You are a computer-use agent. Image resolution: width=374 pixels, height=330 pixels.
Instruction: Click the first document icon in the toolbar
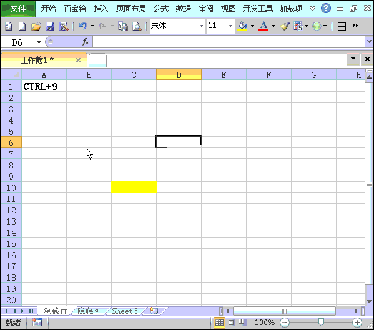point(9,26)
